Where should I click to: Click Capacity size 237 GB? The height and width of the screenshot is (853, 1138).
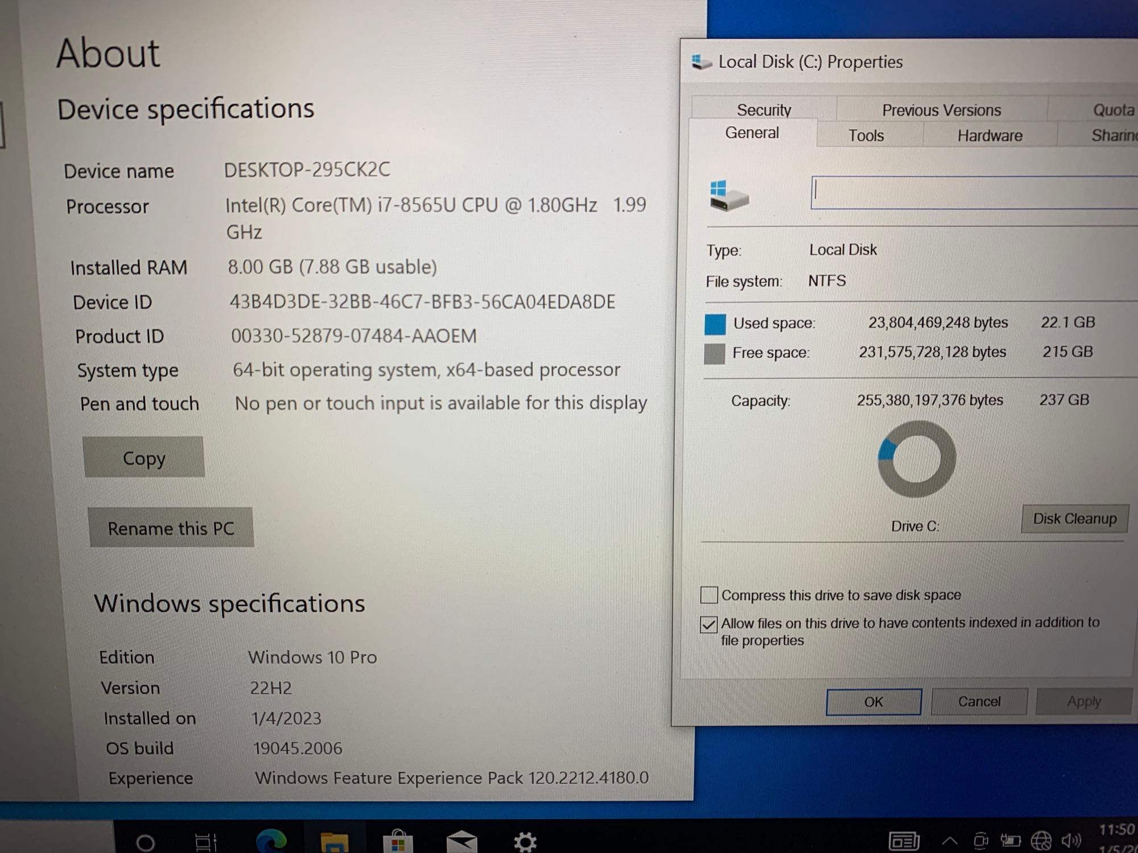pyautogui.click(x=1064, y=400)
